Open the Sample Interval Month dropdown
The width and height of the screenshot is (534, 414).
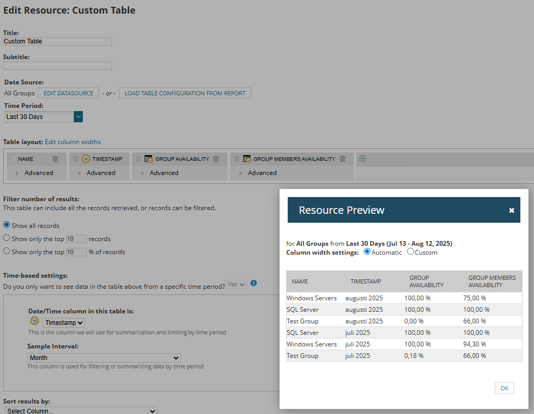[104, 358]
